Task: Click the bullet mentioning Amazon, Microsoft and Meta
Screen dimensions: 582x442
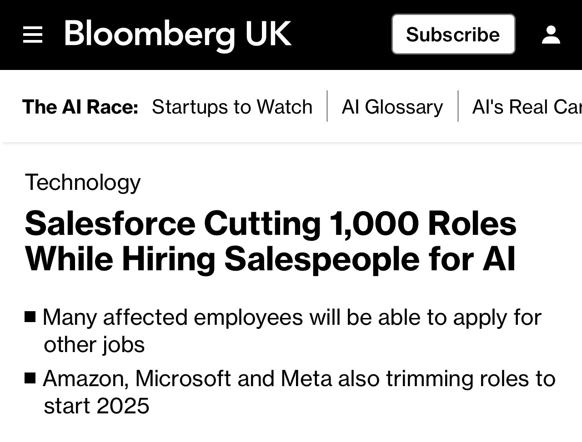Action: click(298, 392)
